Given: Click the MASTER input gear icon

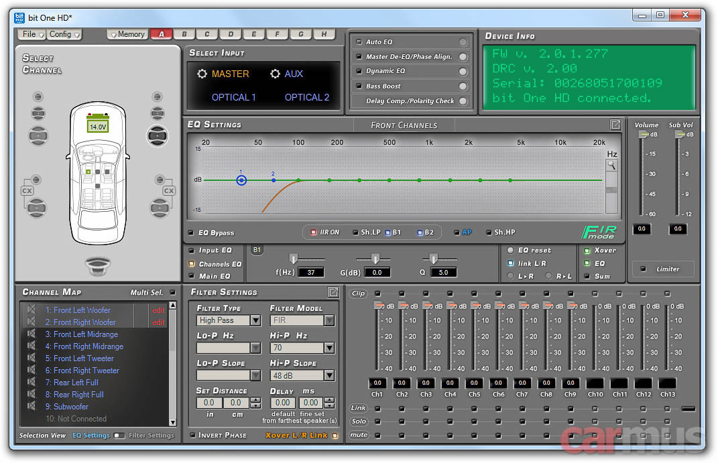Looking at the screenshot, I should click(x=202, y=74).
